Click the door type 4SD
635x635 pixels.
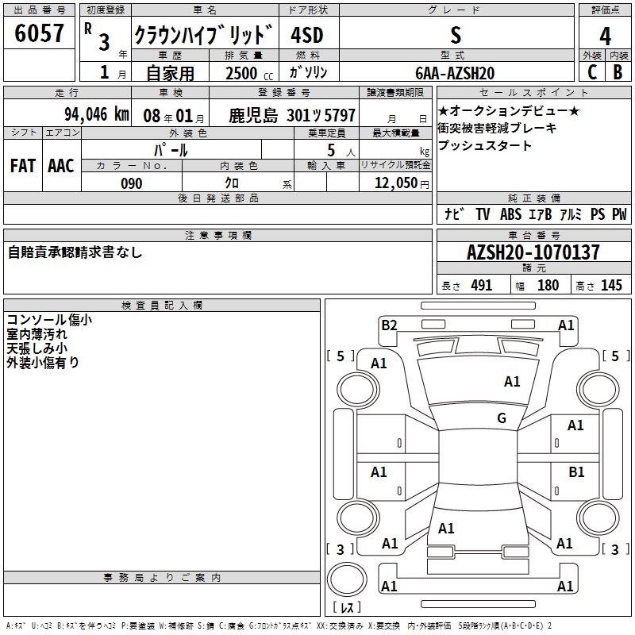307,35
